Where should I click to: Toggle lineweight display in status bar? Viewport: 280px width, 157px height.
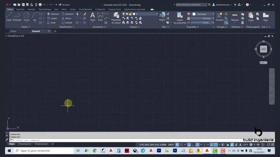point(223,145)
